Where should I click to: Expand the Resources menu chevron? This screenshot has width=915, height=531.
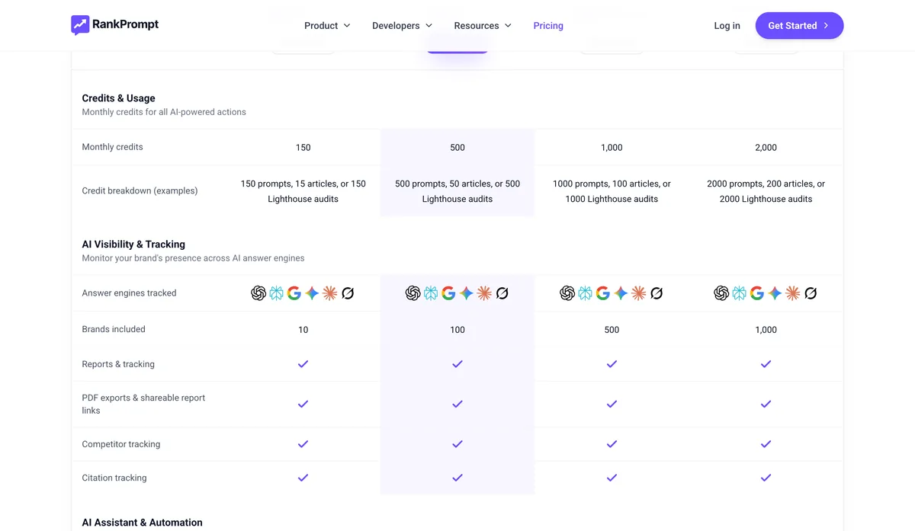pos(508,26)
